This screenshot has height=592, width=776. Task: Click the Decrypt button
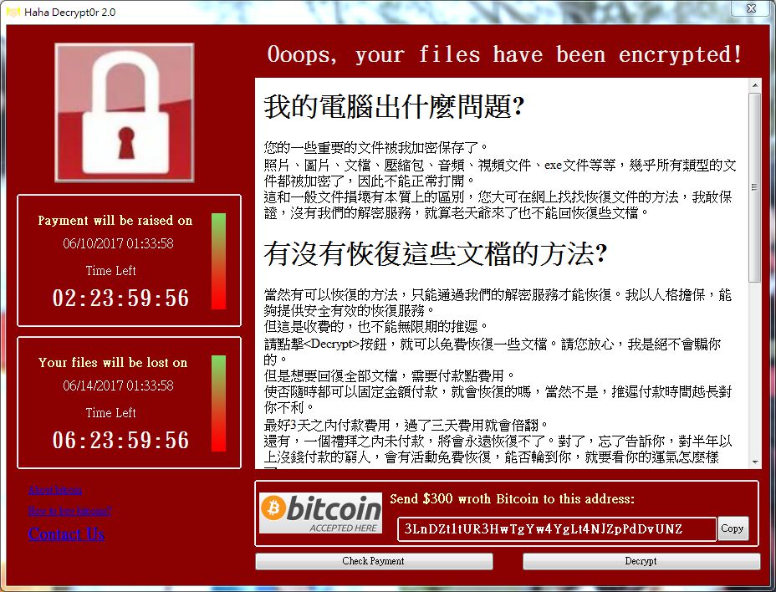click(x=641, y=561)
